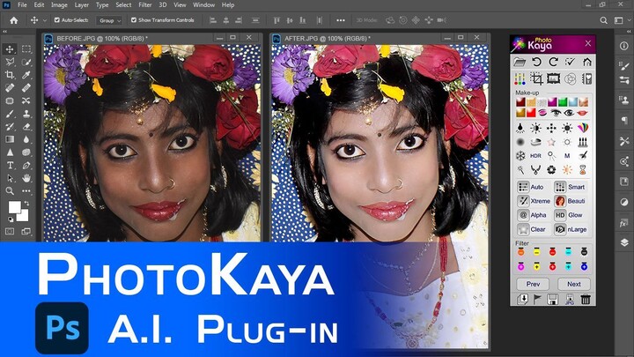
Task: Click the PhotoKaya redo arrow icon
Action: click(553, 62)
